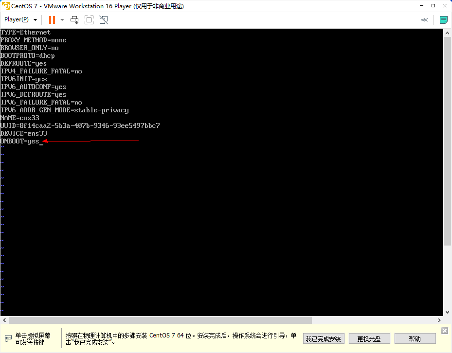Click the VMware logo in title bar
Screen dimensions: 452x353
(6, 5)
